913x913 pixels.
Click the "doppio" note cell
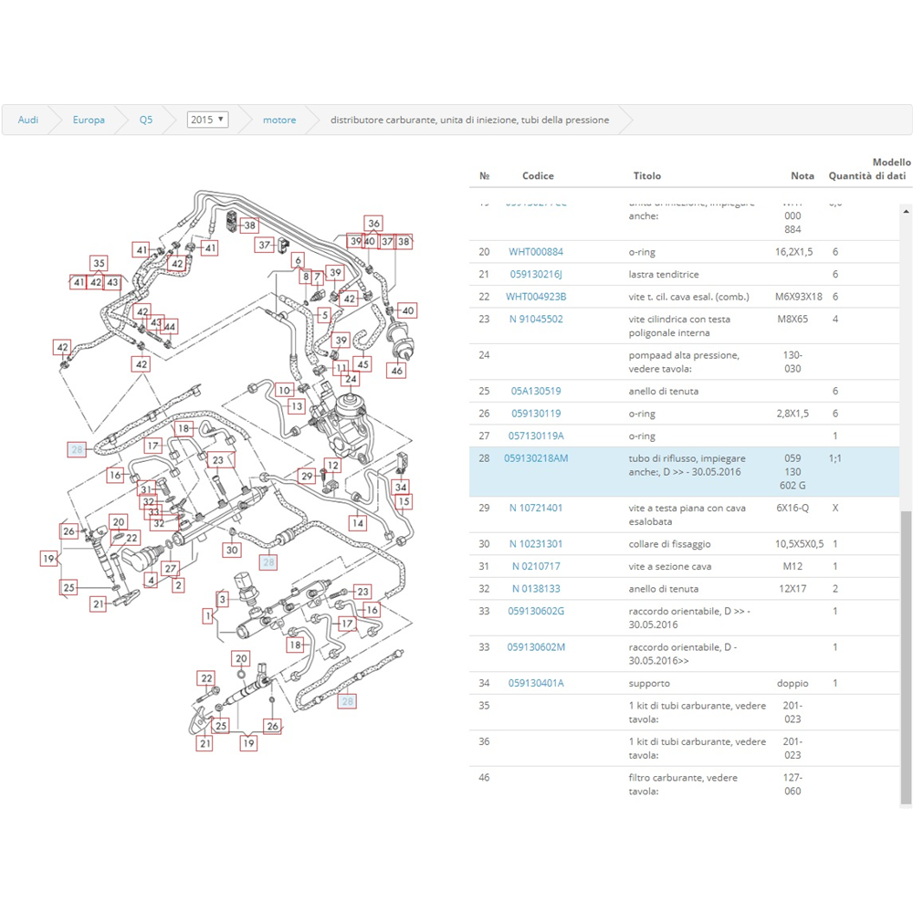792,683
